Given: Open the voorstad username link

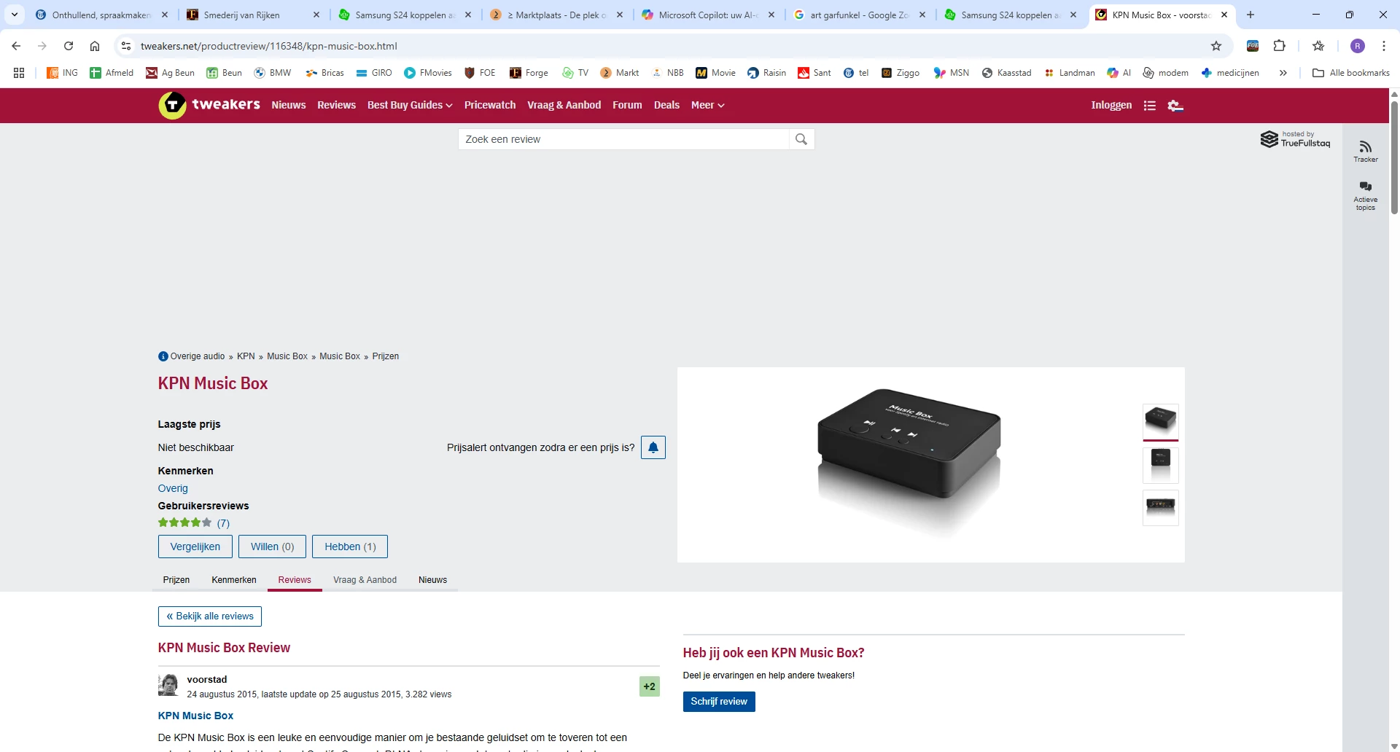Looking at the screenshot, I should [x=207, y=680].
